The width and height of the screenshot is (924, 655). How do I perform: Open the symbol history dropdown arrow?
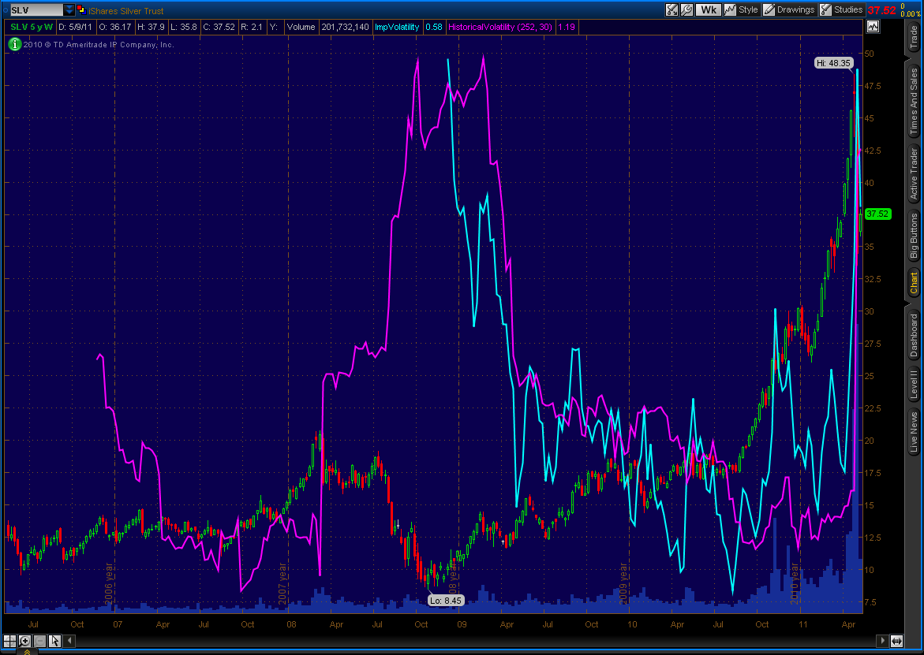(69, 10)
